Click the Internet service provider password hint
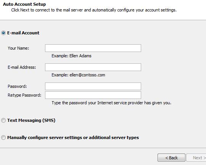Image resolution: width=206 pixels, height=165 pixels. pyautogui.click(x=111, y=103)
